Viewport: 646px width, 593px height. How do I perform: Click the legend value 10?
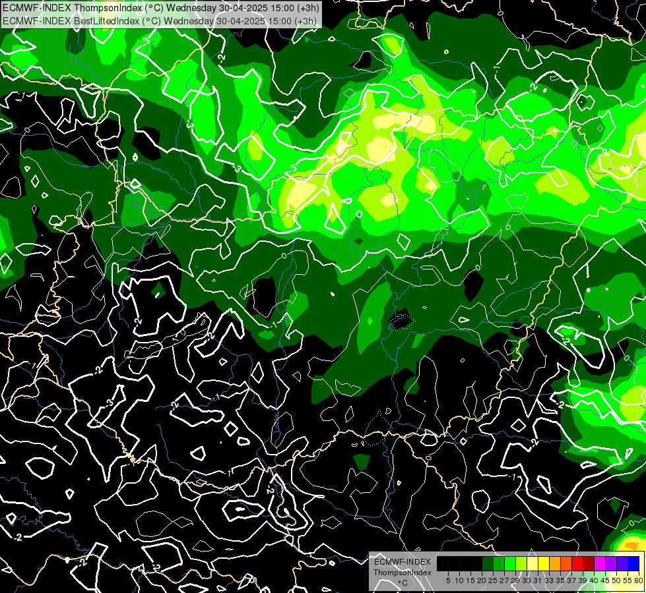tap(459, 580)
